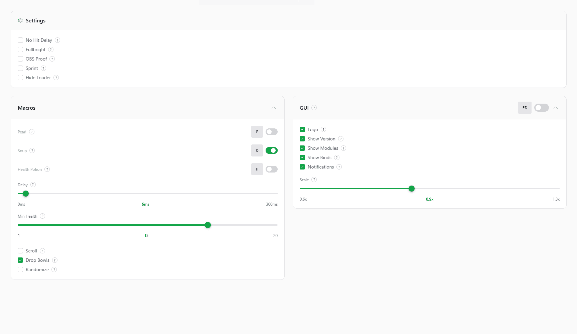The image size is (577, 334).
Task: Click the help icon beside Show Modules
Action: pyautogui.click(x=343, y=148)
